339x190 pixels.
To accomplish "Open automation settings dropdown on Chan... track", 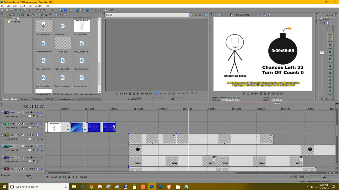I will pos(34,157).
